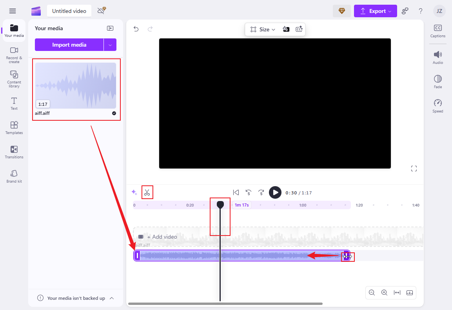This screenshot has width=452, height=310.
Task: Open the Audio properties panel
Action: (437, 57)
